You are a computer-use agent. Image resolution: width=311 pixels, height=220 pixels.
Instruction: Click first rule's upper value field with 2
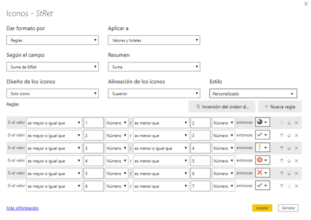(201, 123)
